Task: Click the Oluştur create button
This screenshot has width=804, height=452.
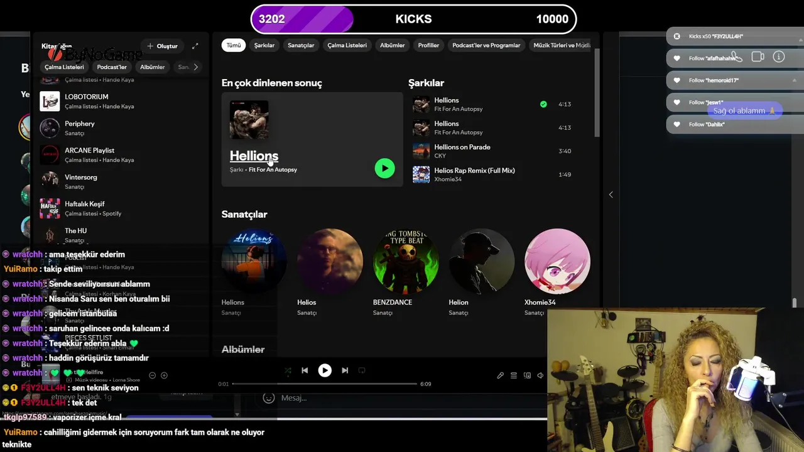Action: 162,46
